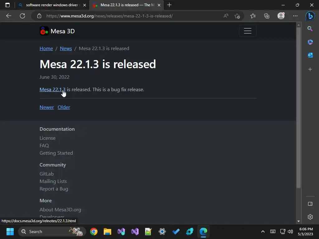This screenshot has height=239, width=319.
Task: View site information lock icon
Action: [39, 16]
